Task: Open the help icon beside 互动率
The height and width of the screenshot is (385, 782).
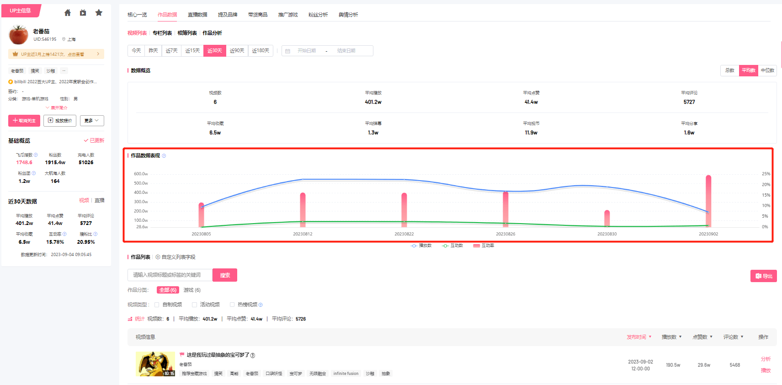Action: click(64, 234)
